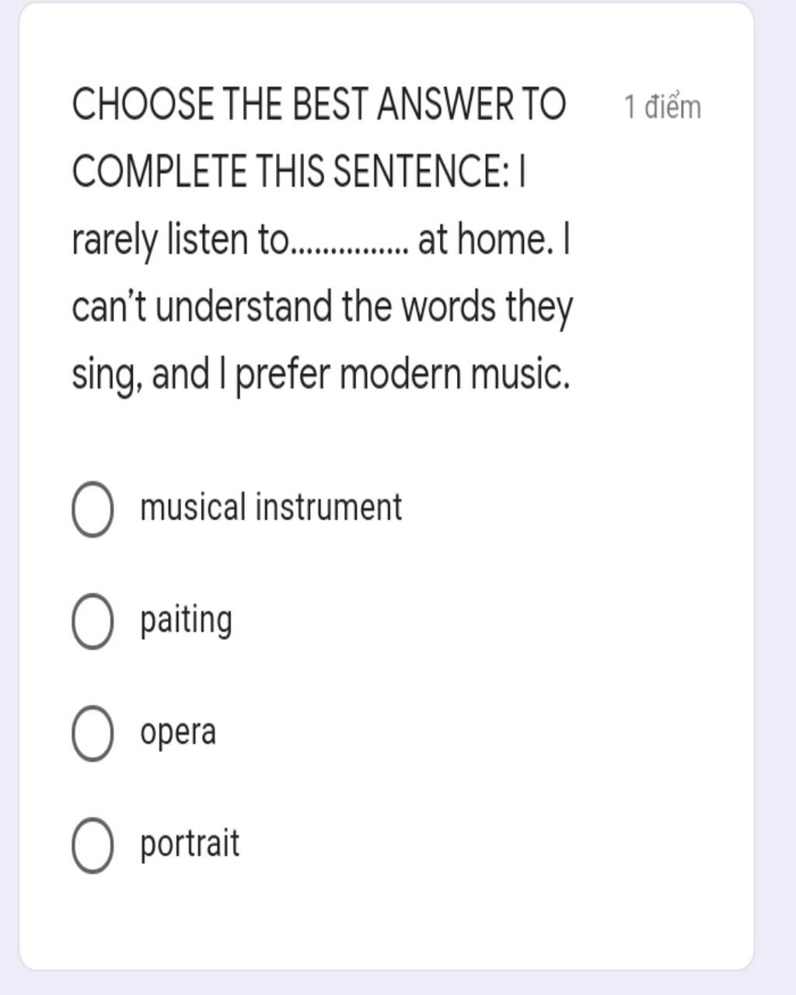Image resolution: width=796 pixels, height=995 pixels.
Task: Select the "paiting" radio button
Action: (x=93, y=621)
